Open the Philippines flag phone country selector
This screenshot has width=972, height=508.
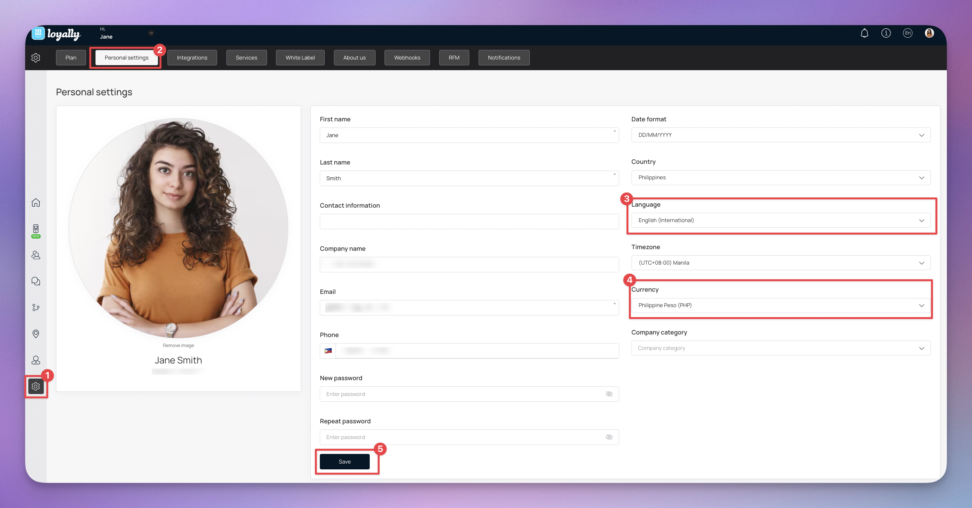(328, 351)
